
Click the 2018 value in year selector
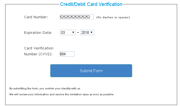click(x=85, y=32)
